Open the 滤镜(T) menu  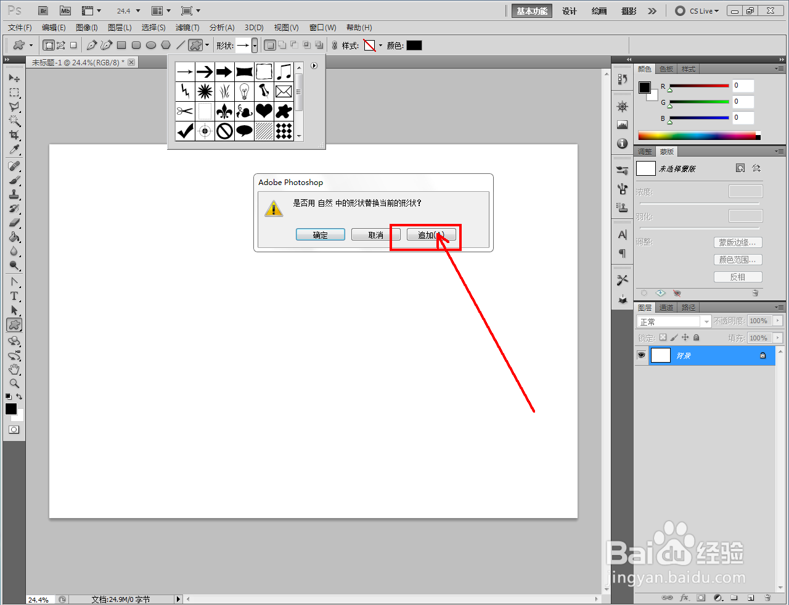pyautogui.click(x=187, y=28)
